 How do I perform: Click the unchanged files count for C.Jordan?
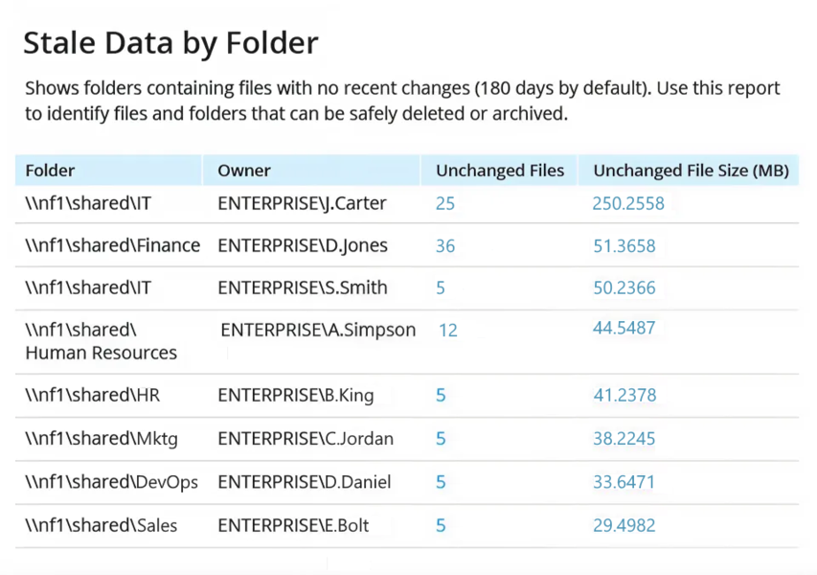(x=441, y=438)
